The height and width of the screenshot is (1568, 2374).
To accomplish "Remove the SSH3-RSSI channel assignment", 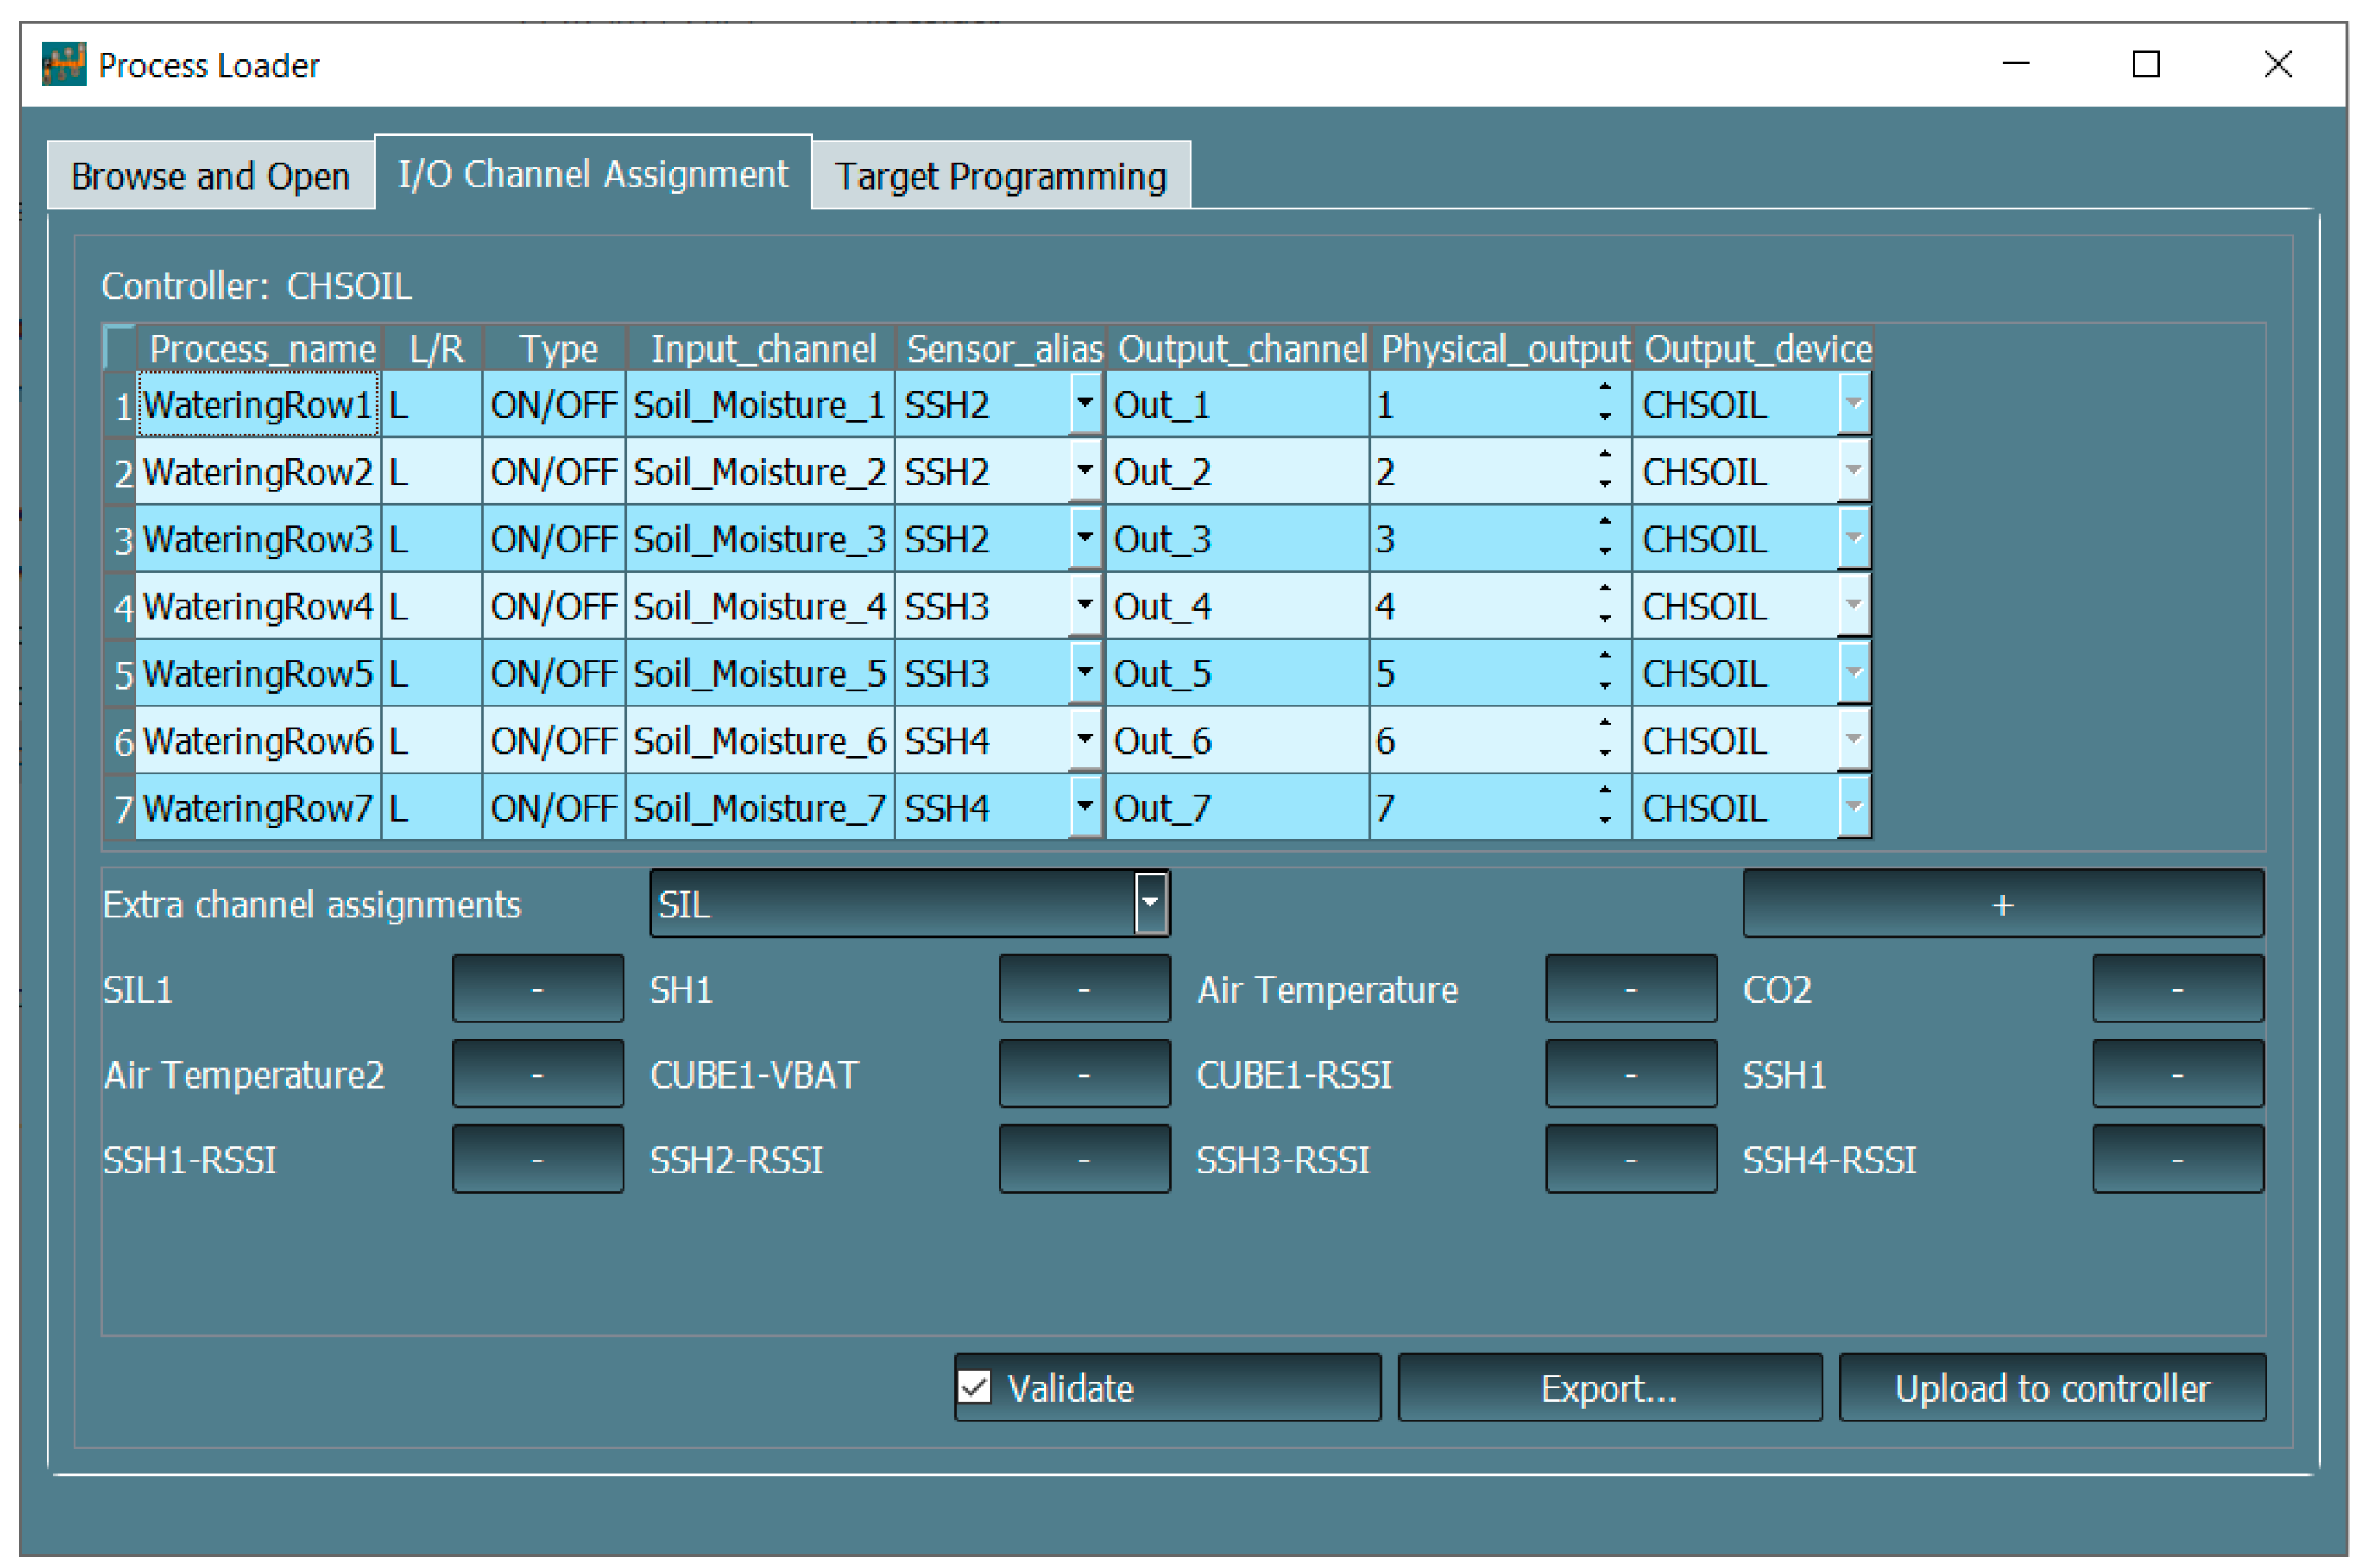I will (x=1630, y=1159).
